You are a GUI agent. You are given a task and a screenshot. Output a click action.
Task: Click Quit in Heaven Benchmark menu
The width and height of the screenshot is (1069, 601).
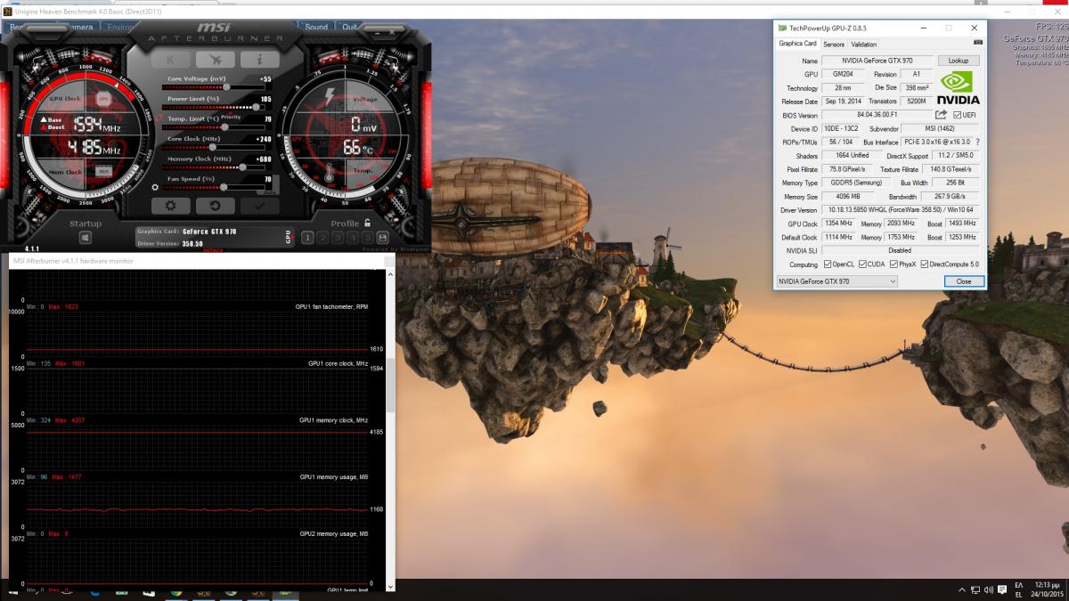(x=350, y=27)
